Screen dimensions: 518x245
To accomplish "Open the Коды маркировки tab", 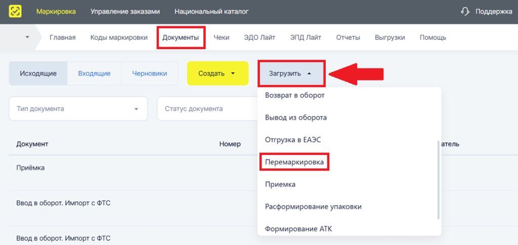I will (119, 37).
